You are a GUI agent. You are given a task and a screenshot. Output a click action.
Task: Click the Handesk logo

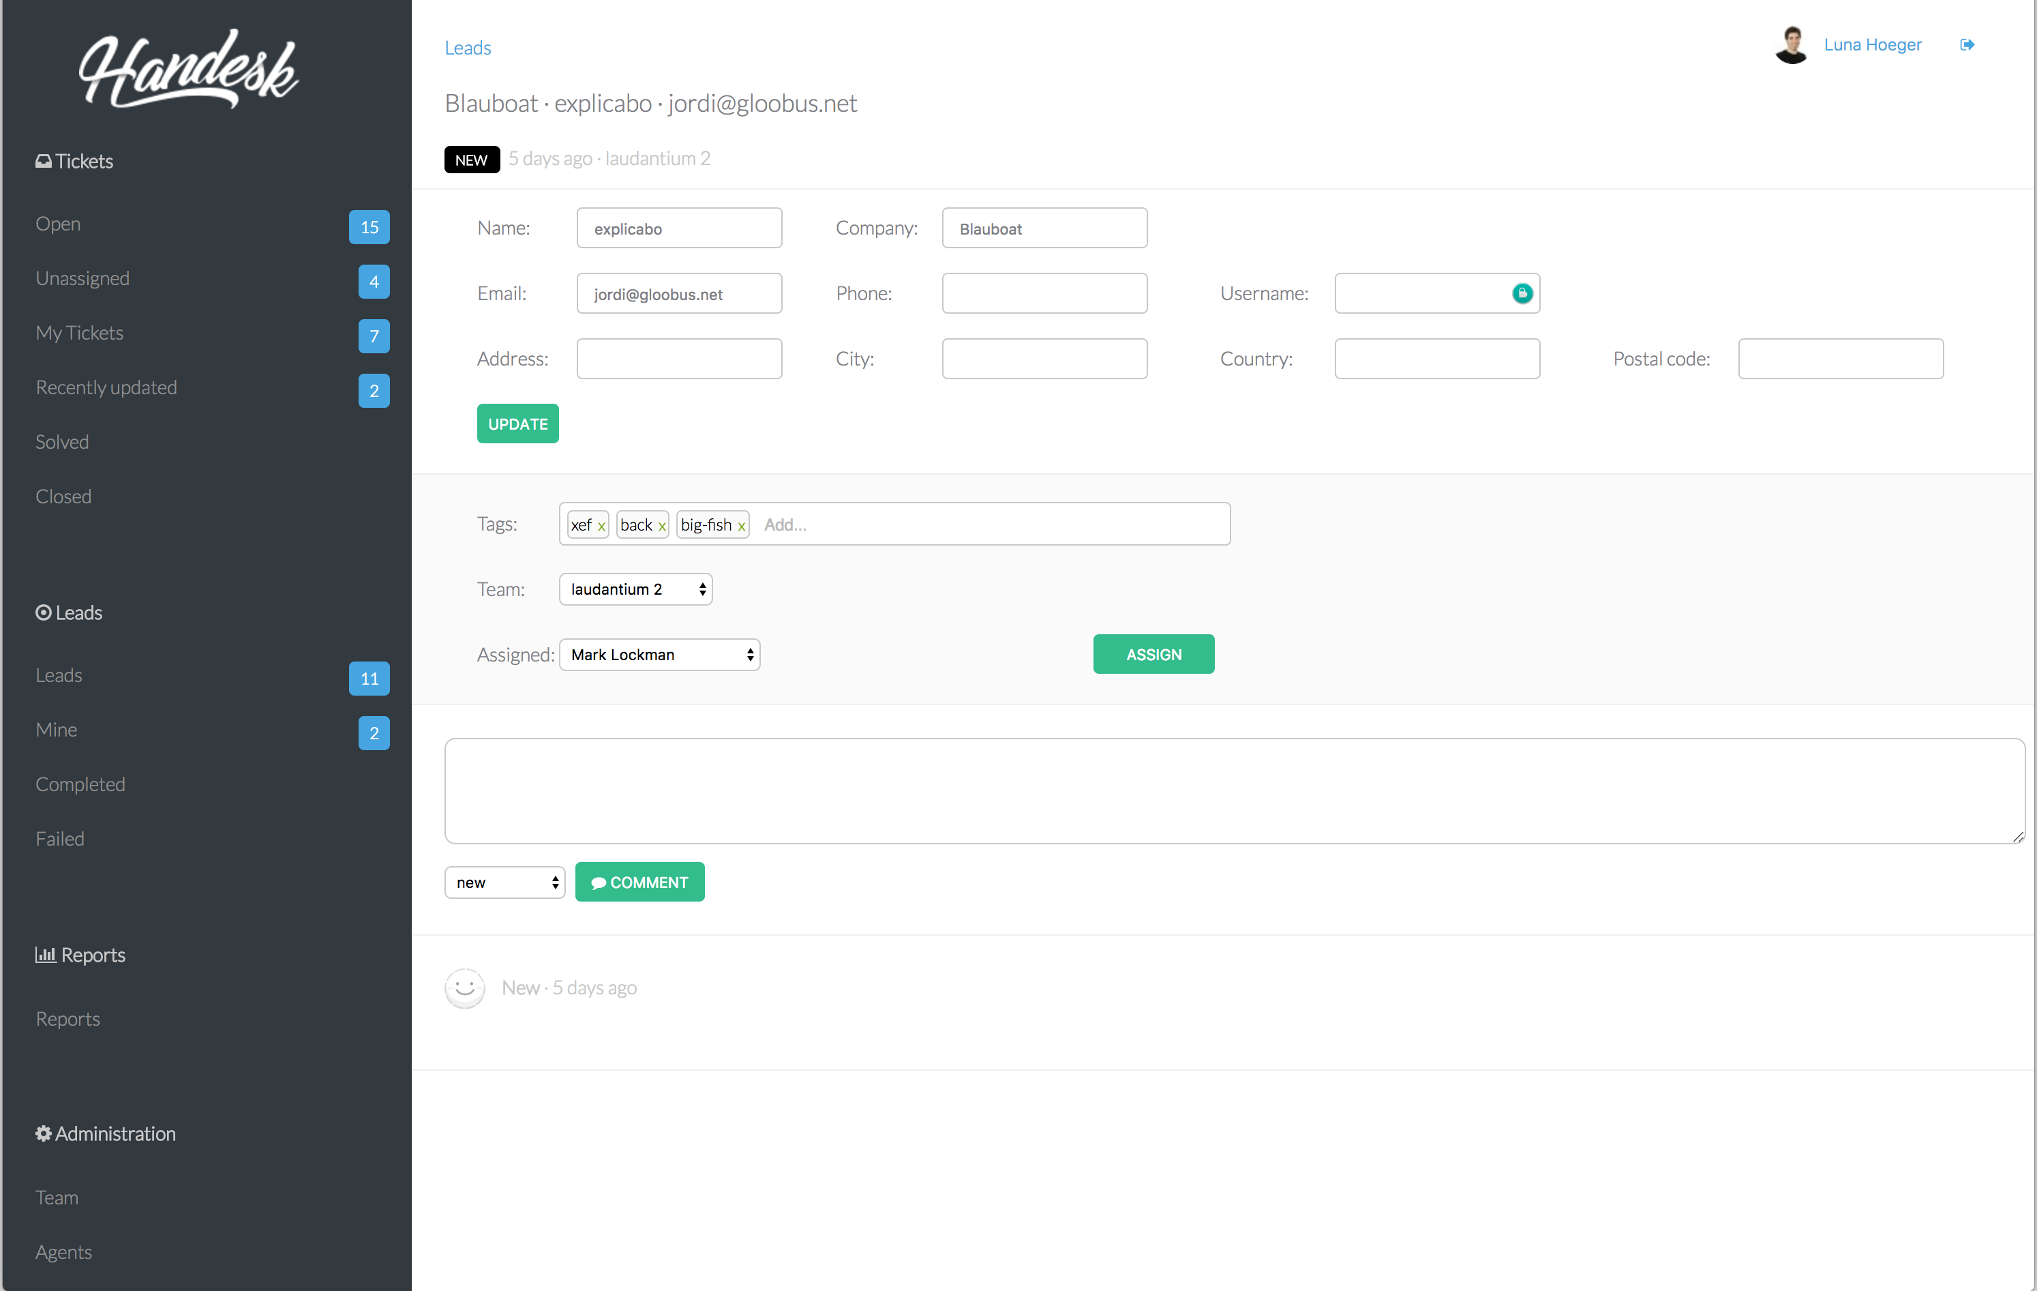(x=189, y=70)
